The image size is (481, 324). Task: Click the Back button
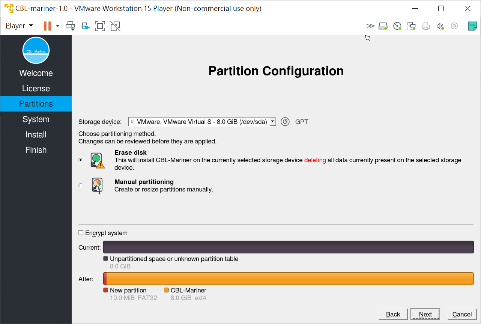[x=393, y=314]
